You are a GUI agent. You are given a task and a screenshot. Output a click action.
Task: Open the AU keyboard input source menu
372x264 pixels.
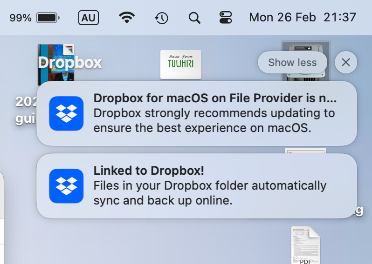[89, 18]
